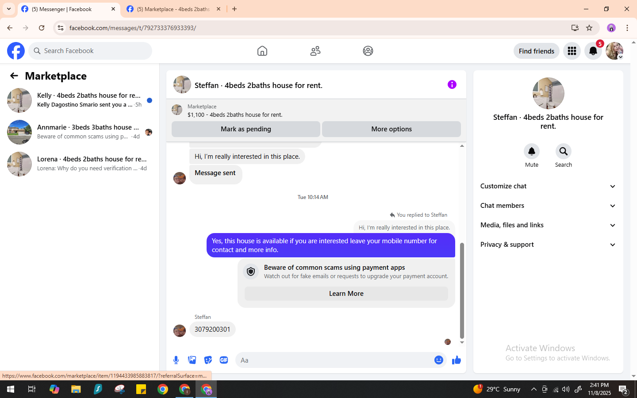Image resolution: width=637 pixels, height=398 pixels.
Task: Close the Marketplace browser tab
Action: point(219,9)
